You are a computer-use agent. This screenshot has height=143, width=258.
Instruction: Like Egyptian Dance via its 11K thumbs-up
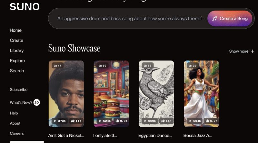[x=166, y=121]
